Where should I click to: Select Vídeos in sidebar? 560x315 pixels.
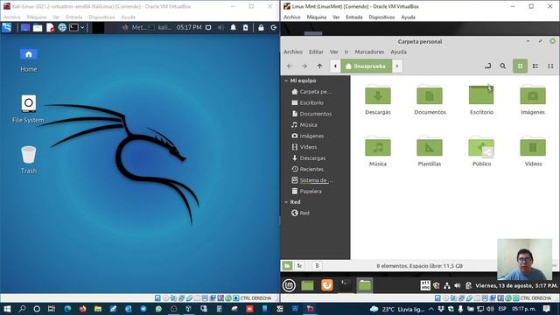pyautogui.click(x=304, y=147)
